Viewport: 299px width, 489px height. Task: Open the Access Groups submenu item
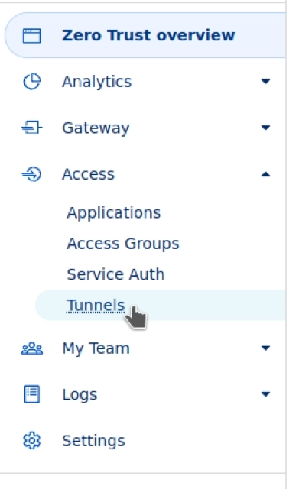click(x=123, y=244)
